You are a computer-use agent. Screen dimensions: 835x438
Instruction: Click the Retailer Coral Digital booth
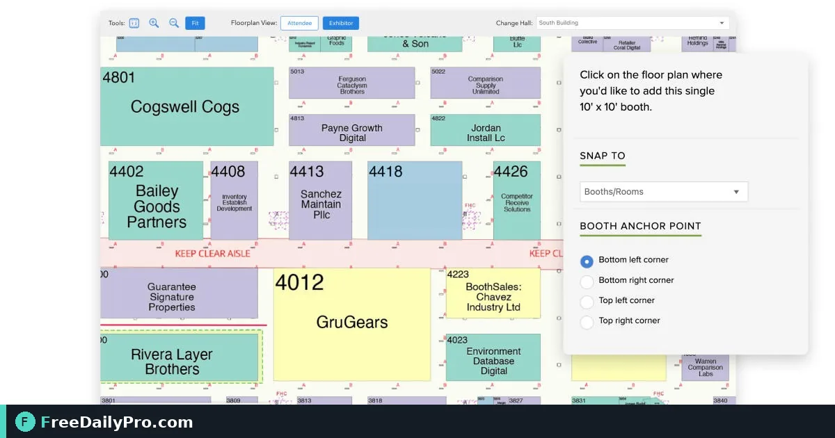tap(627, 44)
